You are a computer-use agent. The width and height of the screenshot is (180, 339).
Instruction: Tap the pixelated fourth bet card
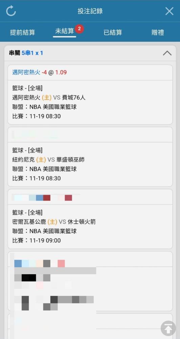click(x=90, y=281)
